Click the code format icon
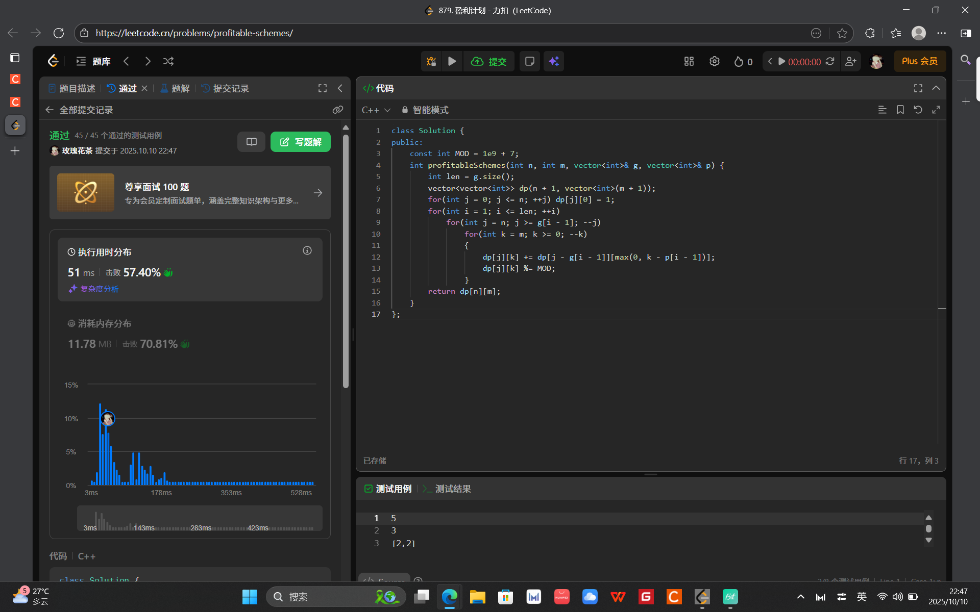The width and height of the screenshot is (980, 612). pyautogui.click(x=882, y=110)
